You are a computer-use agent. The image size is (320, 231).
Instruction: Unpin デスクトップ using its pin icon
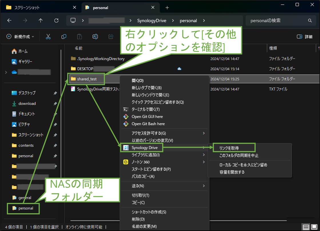pyautogui.click(x=55, y=93)
